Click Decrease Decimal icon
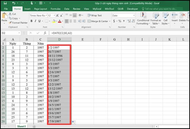Screen dimensions: 190x129 (x=133, y=21)
